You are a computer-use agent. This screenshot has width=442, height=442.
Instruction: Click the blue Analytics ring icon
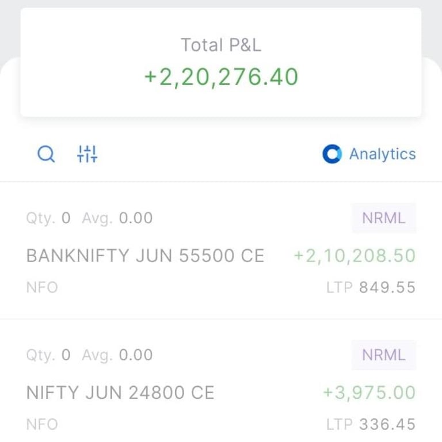[332, 154]
